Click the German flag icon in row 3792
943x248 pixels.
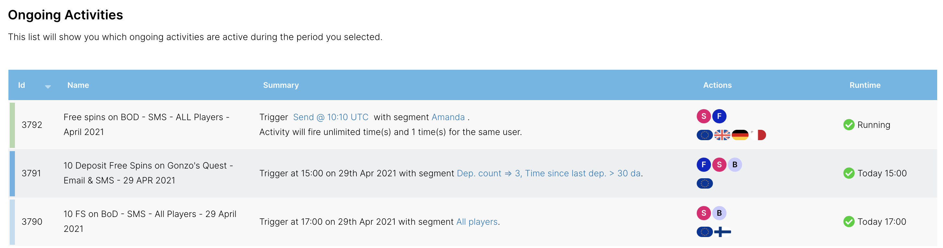click(740, 135)
